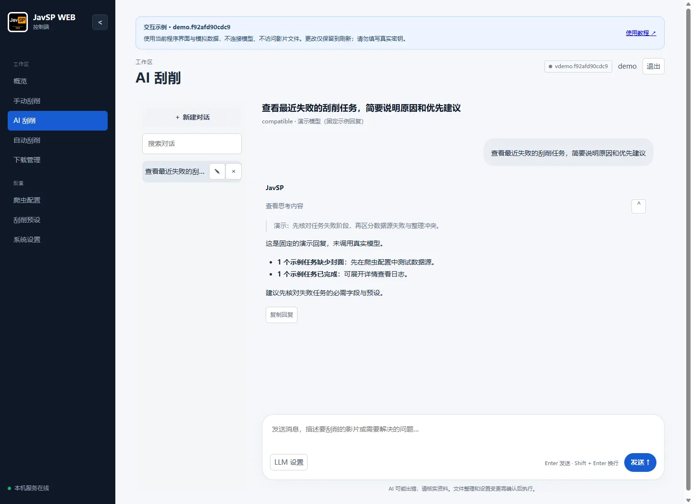Collapse the thinking content chevron
The image size is (692, 504).
(639, 206)
